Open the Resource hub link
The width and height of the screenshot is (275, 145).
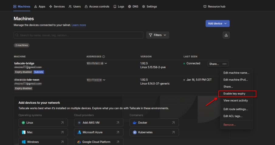(x=214, y=6)
